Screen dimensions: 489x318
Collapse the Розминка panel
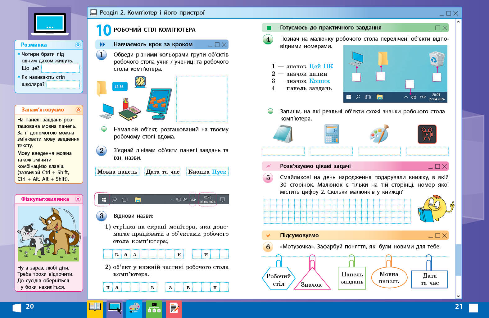coord(78,45)
